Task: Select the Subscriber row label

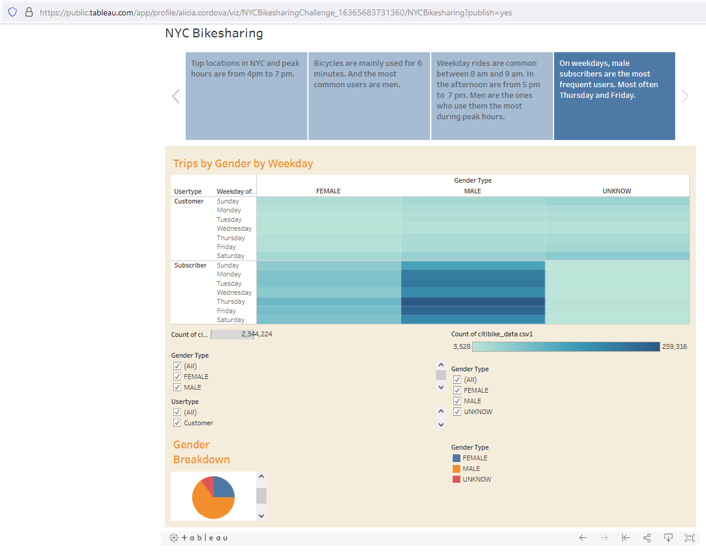Action: (x=190, y=266)
